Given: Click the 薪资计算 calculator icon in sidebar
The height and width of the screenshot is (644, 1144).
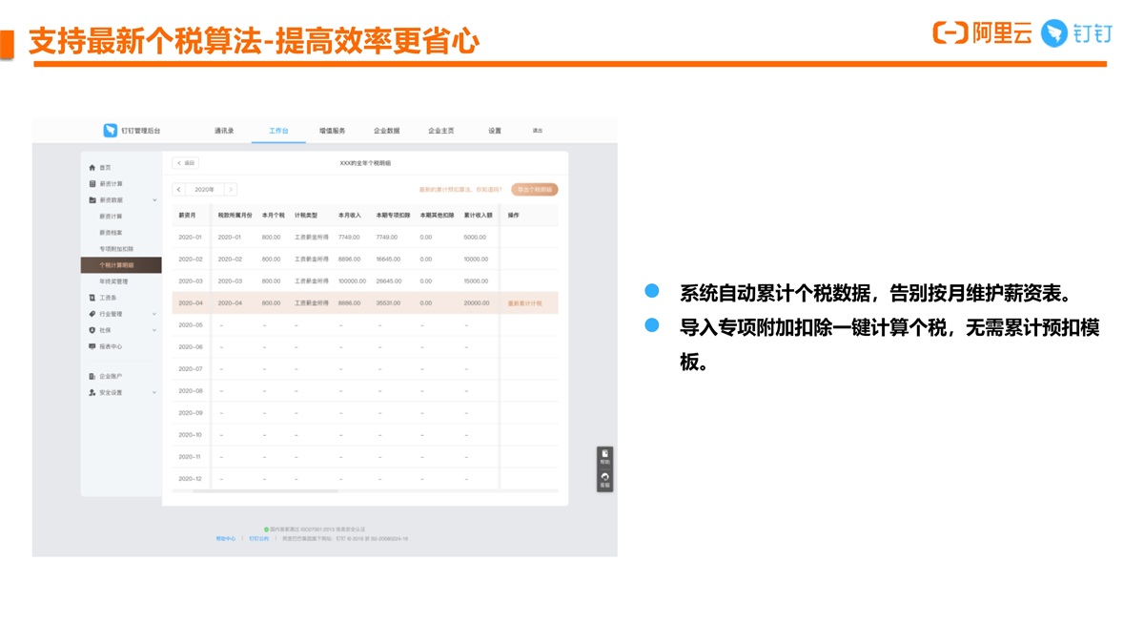Looking at the screenshot, I should pos(92,183).
